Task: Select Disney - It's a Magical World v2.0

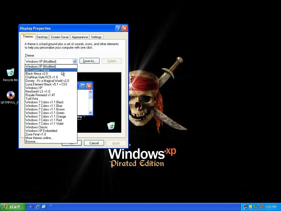Action: (51, 81)
